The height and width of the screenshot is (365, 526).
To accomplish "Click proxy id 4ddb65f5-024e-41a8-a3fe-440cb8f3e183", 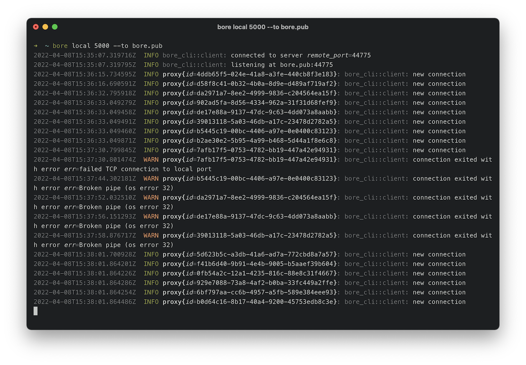I will pyautogui.click(x=265, y=74).
